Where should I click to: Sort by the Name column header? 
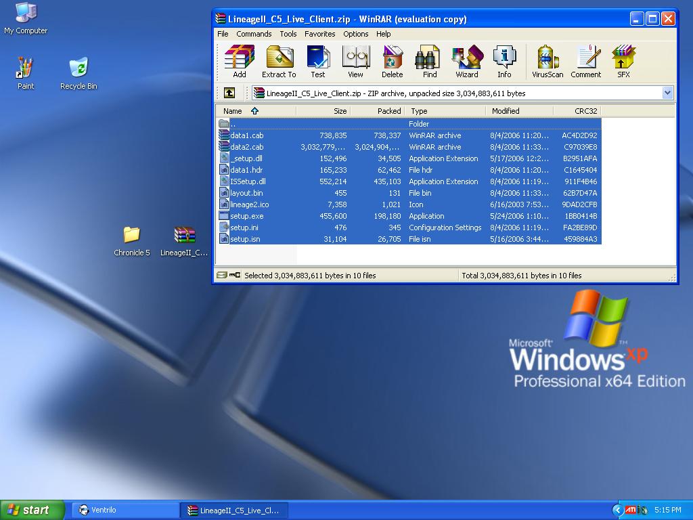click(x=255, y=111)
